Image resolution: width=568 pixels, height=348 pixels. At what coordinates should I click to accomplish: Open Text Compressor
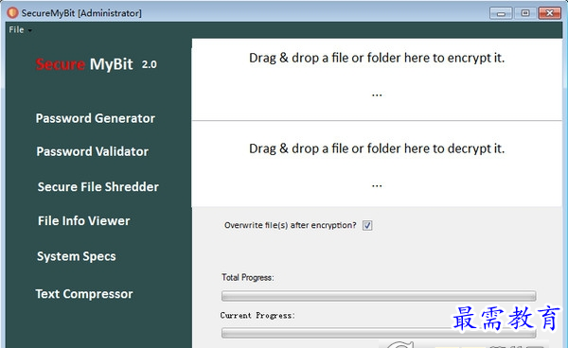(x=84, y=294)
